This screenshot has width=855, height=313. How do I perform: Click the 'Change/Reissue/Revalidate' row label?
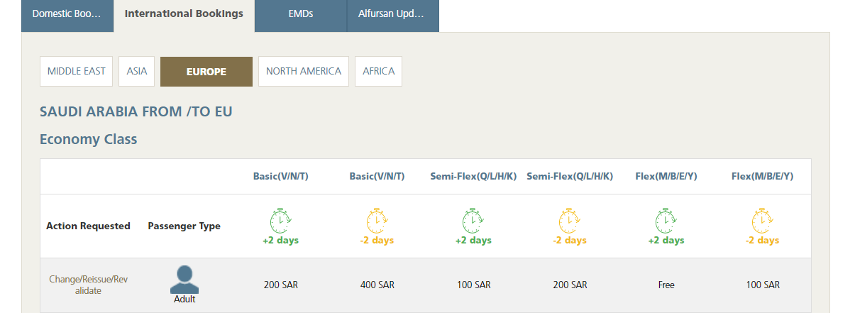89,285
